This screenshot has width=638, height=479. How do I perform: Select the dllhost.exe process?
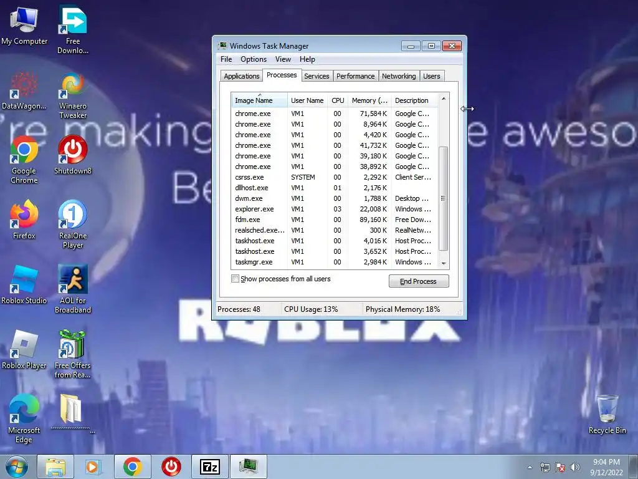point(334,188)
